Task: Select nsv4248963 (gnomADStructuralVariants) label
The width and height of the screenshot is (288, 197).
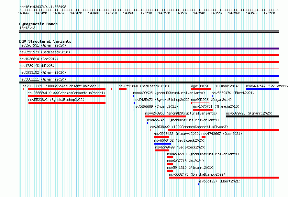Action: pyautogui.click(x=181, y=113)
